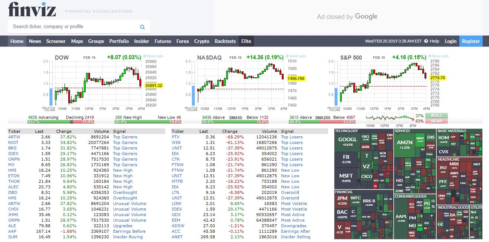Click the Login link

(x=450, y=41)
